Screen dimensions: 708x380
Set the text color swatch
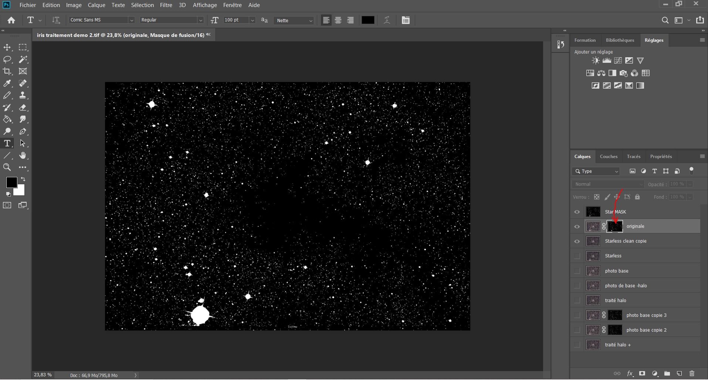click(x=368, y=20)
